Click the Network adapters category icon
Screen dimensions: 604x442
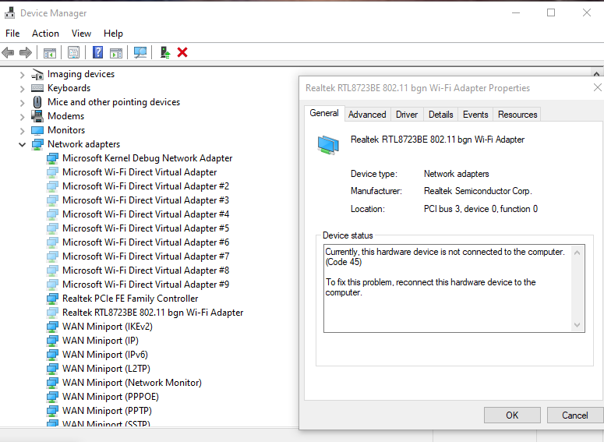[37, 144]
